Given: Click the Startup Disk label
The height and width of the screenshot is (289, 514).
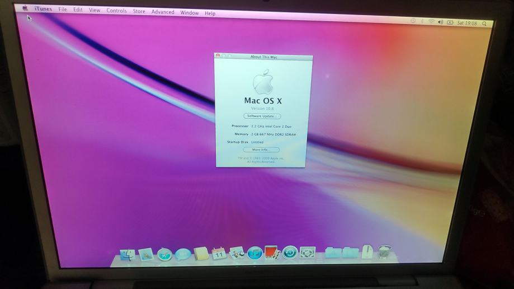Looking at the screenshot, I should coord(238,142).
